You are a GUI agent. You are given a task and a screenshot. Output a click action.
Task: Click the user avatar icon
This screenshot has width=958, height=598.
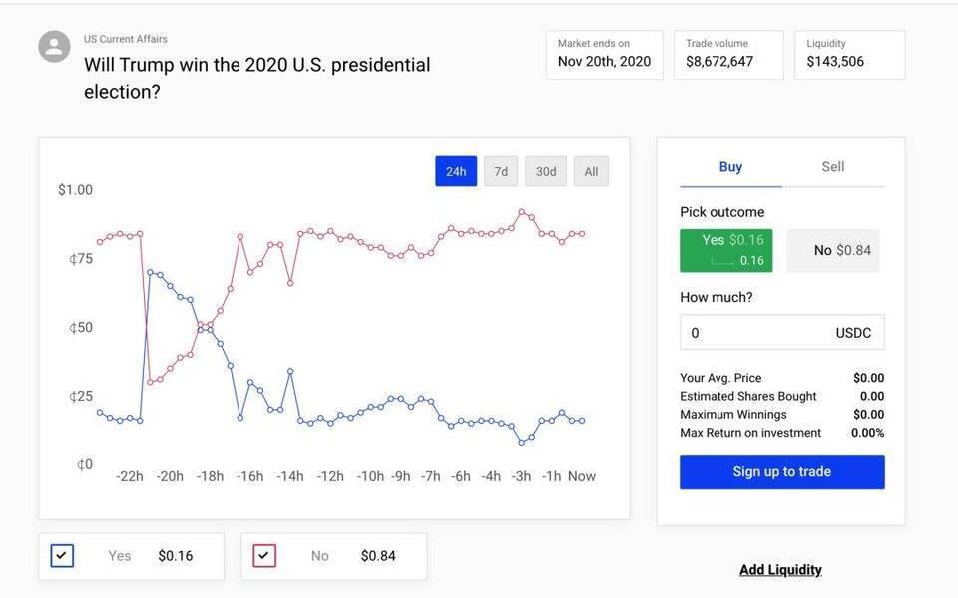tap(54, 47)
